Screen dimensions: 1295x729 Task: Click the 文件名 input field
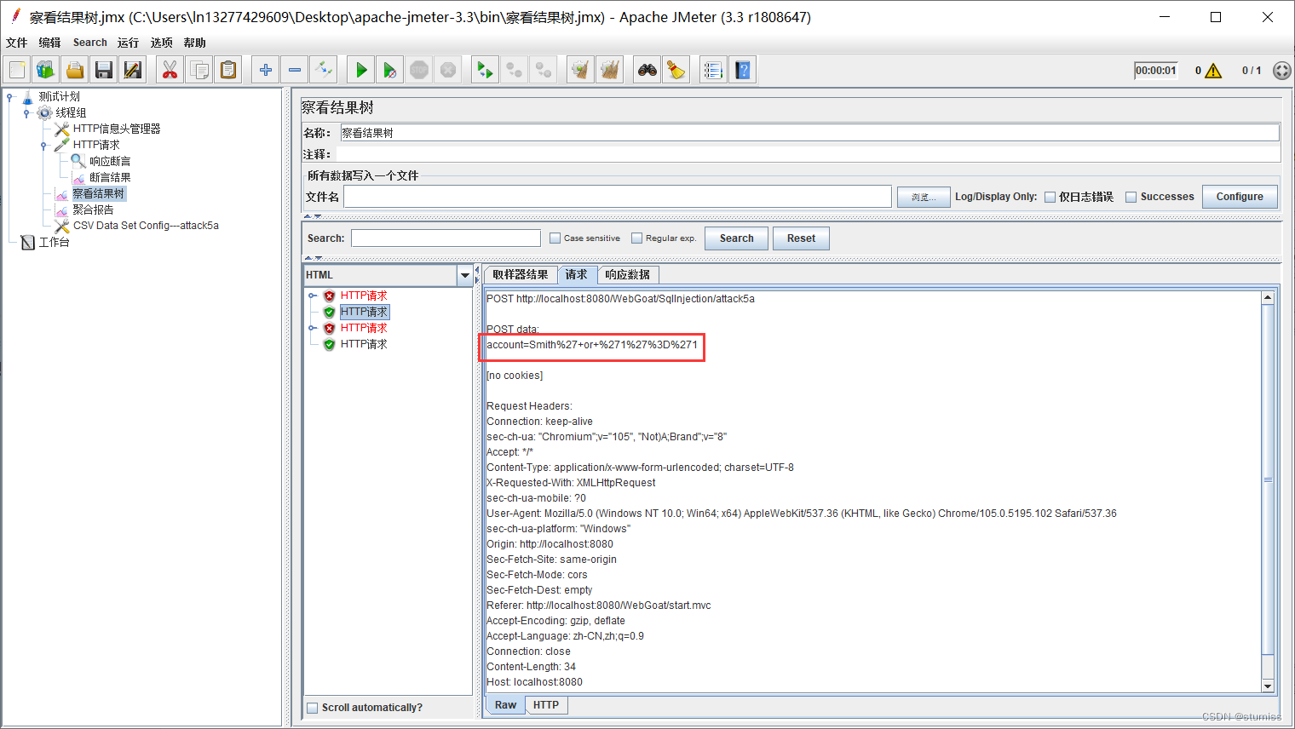point(618,197)
